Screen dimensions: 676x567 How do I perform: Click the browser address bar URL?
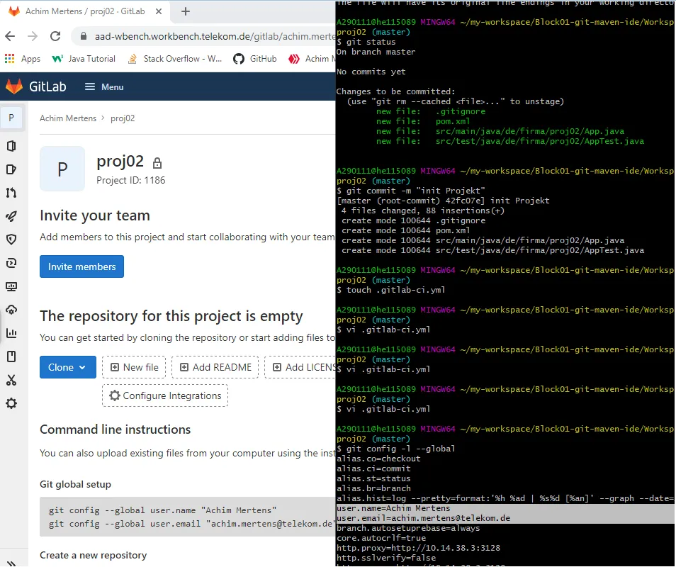coord(215,37)
